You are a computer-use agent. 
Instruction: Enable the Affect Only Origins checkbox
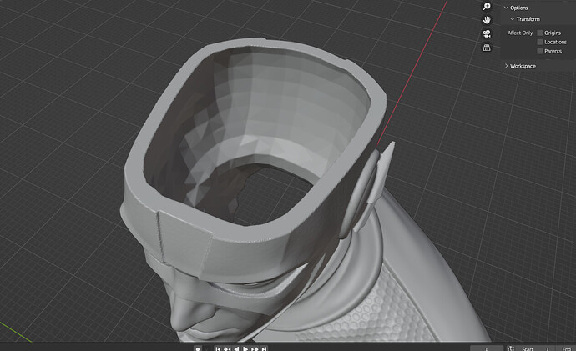tap(540, 33)
